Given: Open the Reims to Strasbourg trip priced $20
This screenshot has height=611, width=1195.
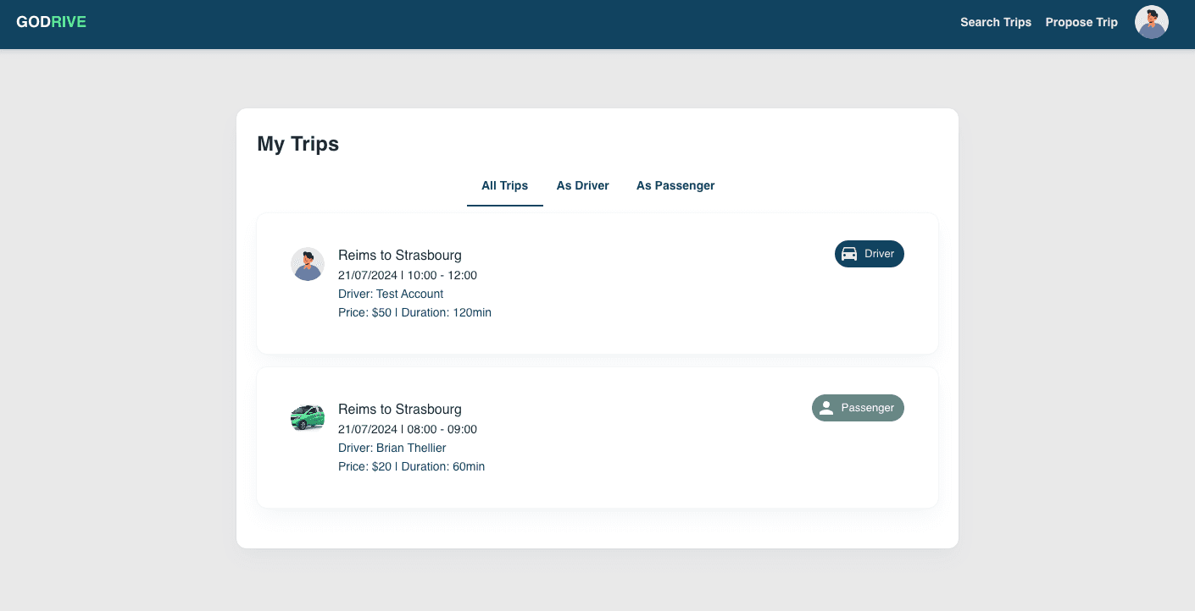Looking at the screenshot, I should 399,410.
